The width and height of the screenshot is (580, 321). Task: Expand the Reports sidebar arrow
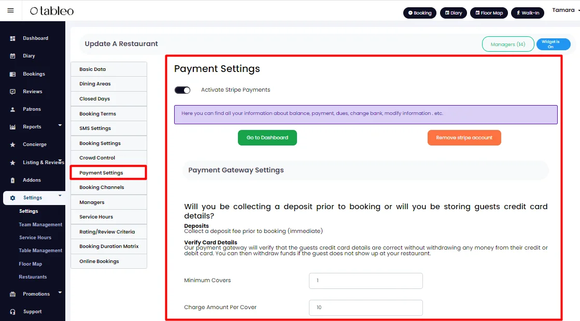[x=60, y=126]
